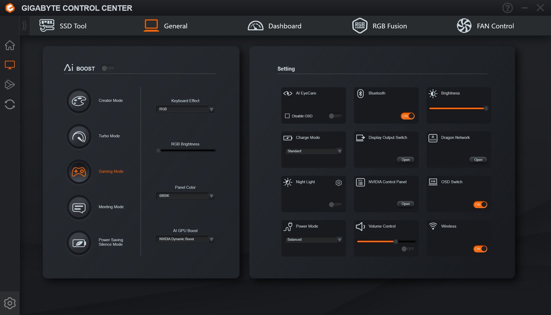Expand the sidebar with double-chevron icon
551x315 pixels.
point(24,26)
